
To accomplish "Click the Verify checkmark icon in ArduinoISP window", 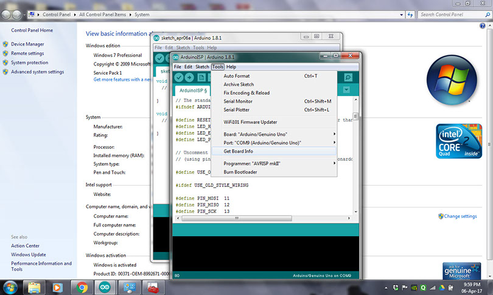I will coord(179,78).
